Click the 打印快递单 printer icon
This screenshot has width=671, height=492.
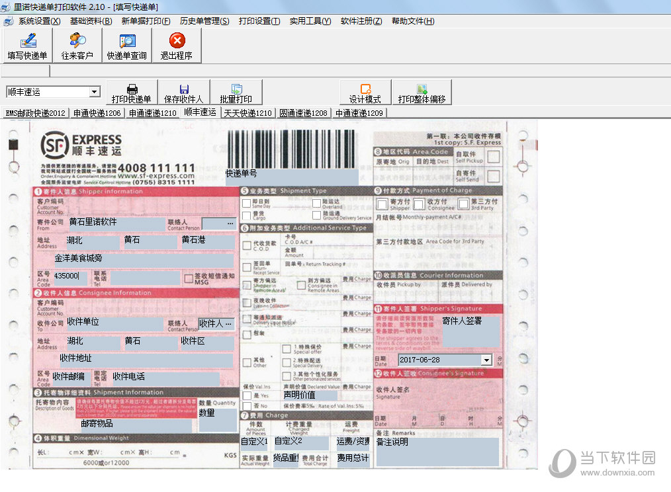(132, 93)
